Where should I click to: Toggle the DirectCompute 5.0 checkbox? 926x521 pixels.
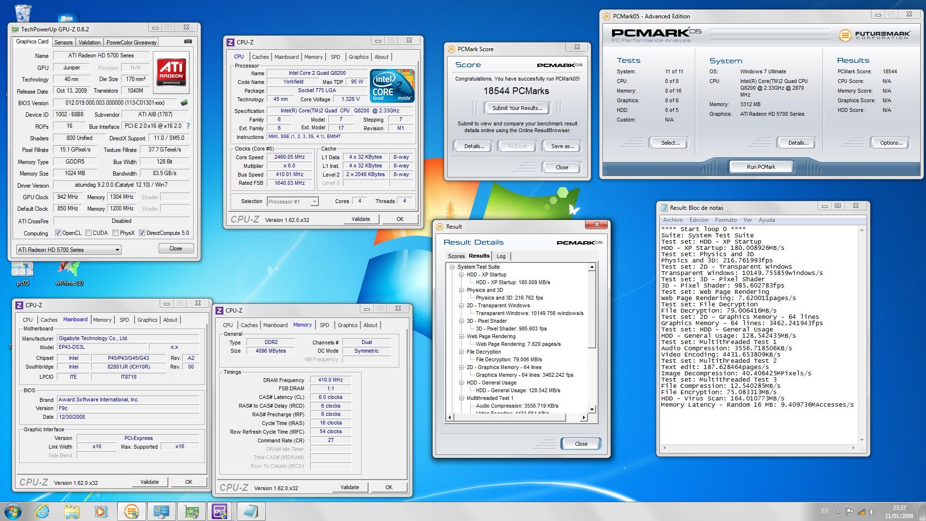tap(142, 233)
